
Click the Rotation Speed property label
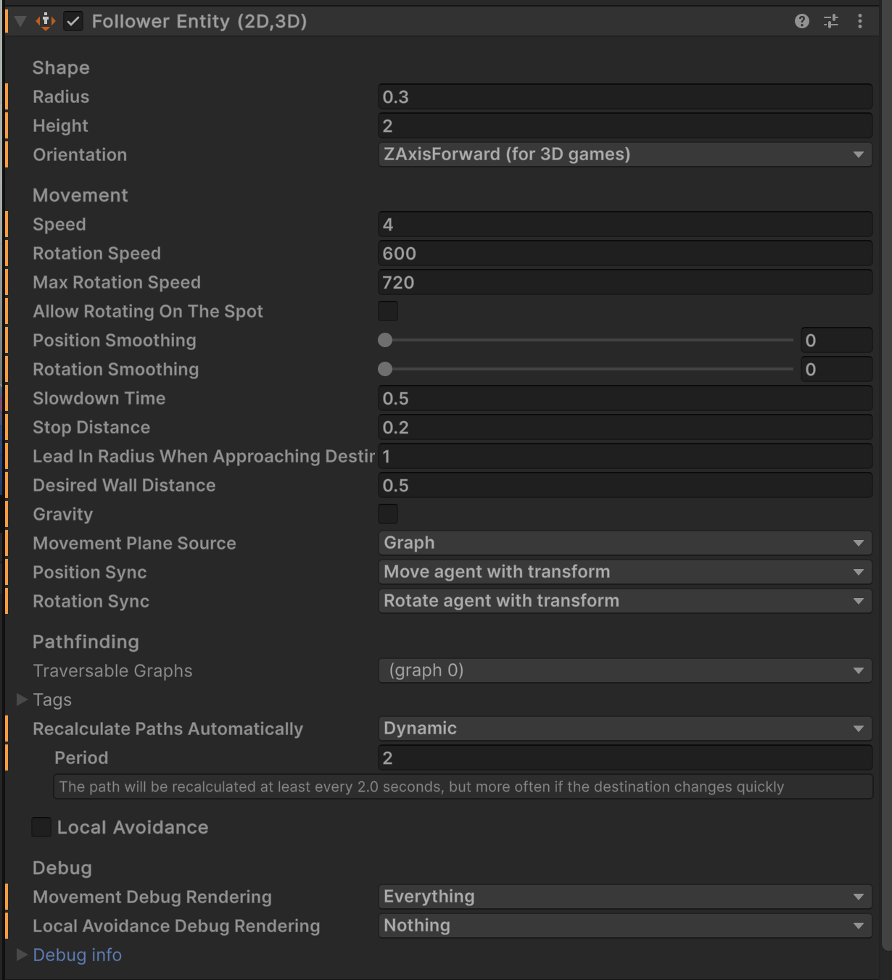coord(96,253)
